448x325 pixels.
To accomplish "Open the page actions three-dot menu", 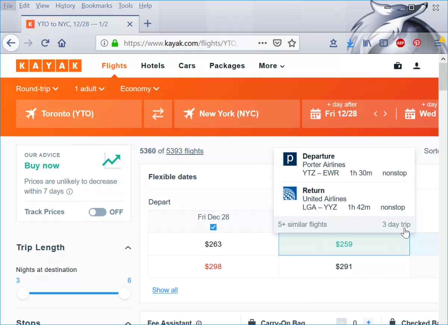I will pos(262,43).
